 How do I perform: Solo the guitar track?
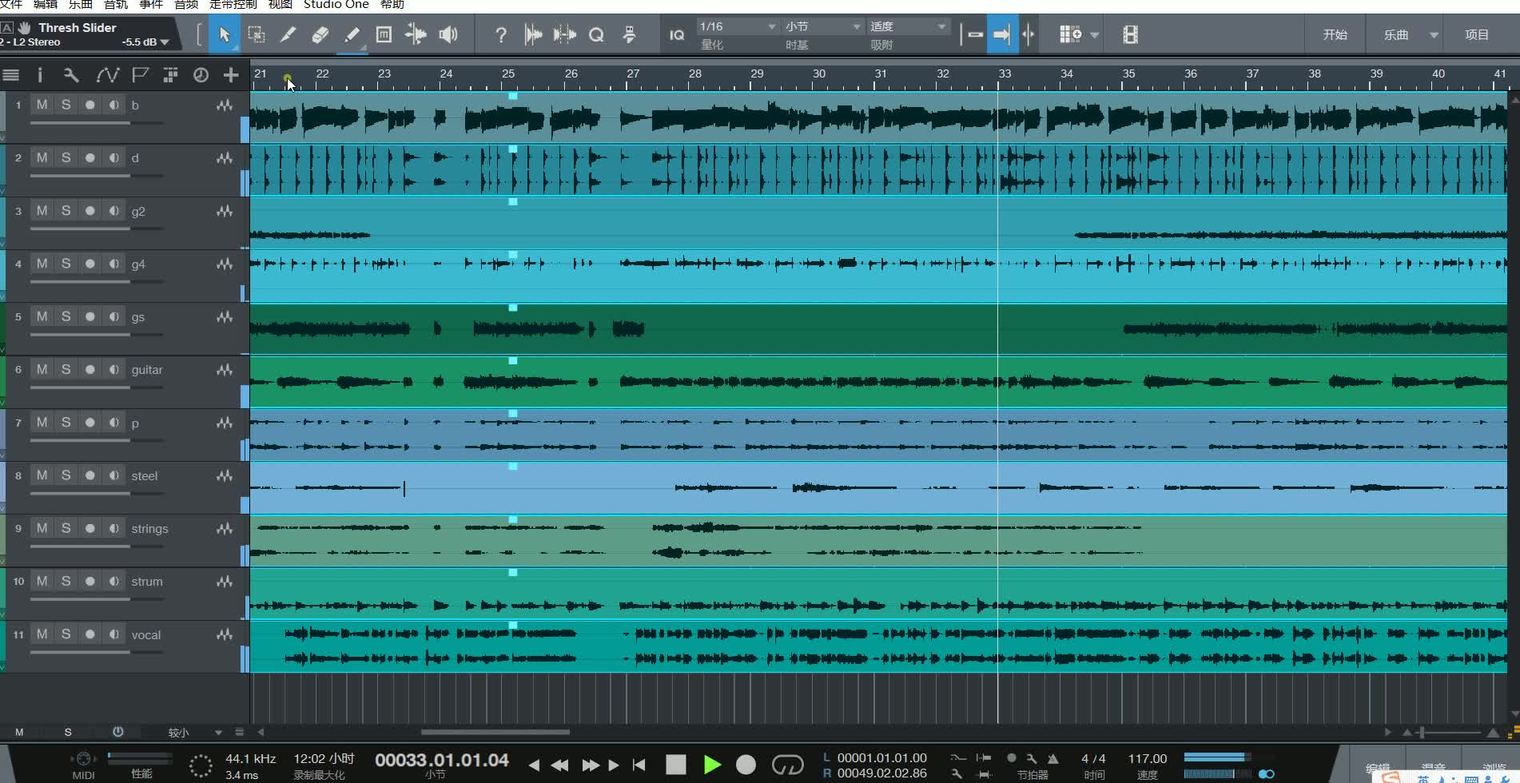[x=66, y=369]
